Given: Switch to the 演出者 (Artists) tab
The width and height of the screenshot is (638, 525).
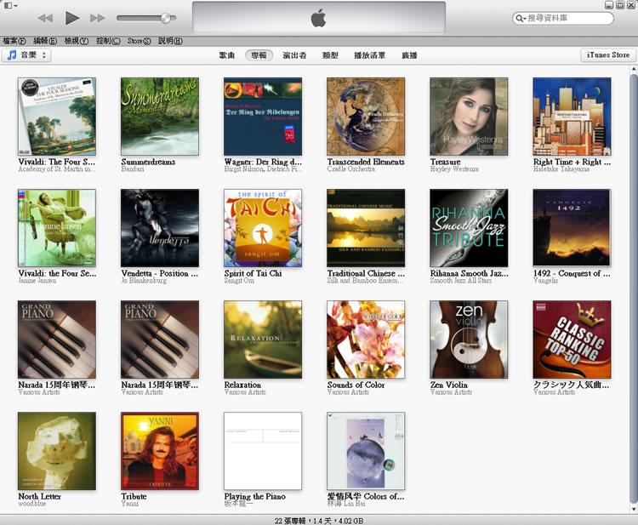Looking at the screenshot, I should click(x=294, y=55).
